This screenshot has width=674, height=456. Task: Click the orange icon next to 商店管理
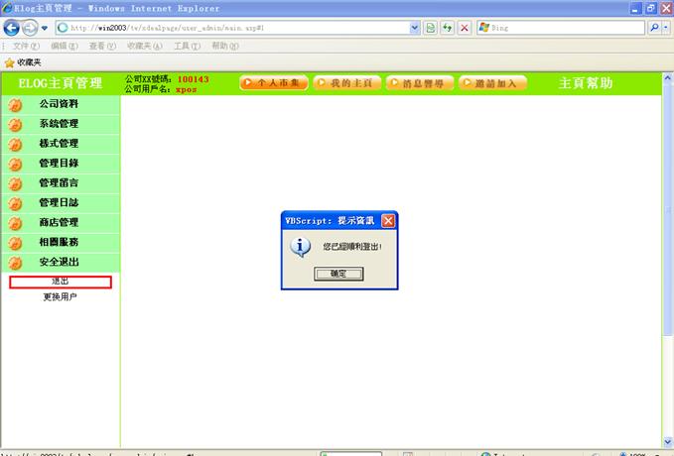click(15, 223)
